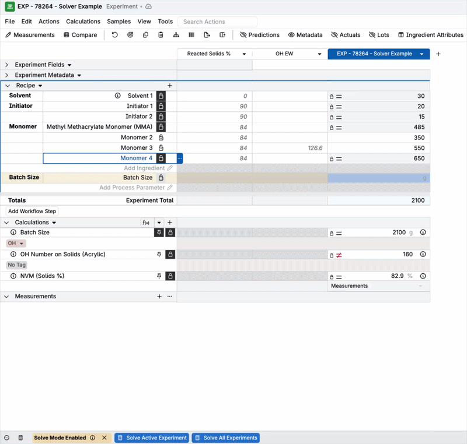Click the duplicate copy icon in the toolbar
The height and width of the screenshot is (444, 467).
pos(145,35)
